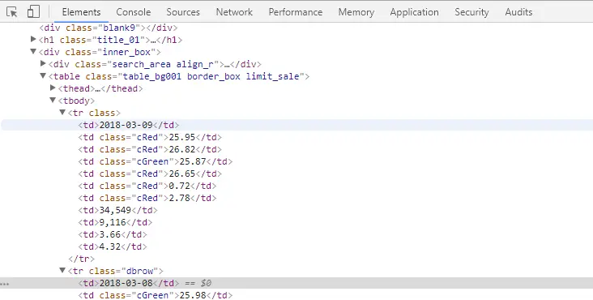Collapse the tbody node
This screenshot has width=593, height=300.
pyautogui.click(x=53, y=101)
